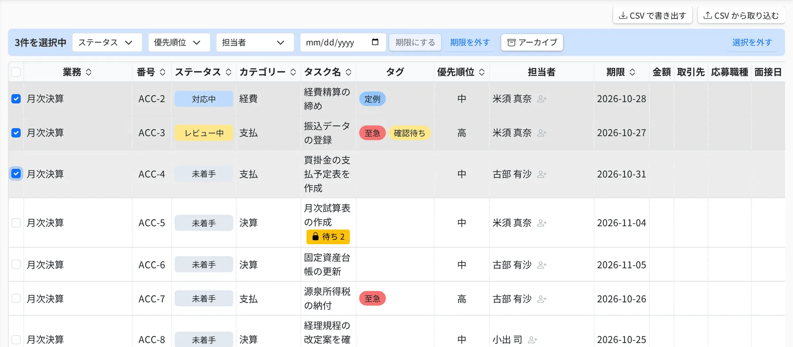Click the date 2026-11-04

621,223
